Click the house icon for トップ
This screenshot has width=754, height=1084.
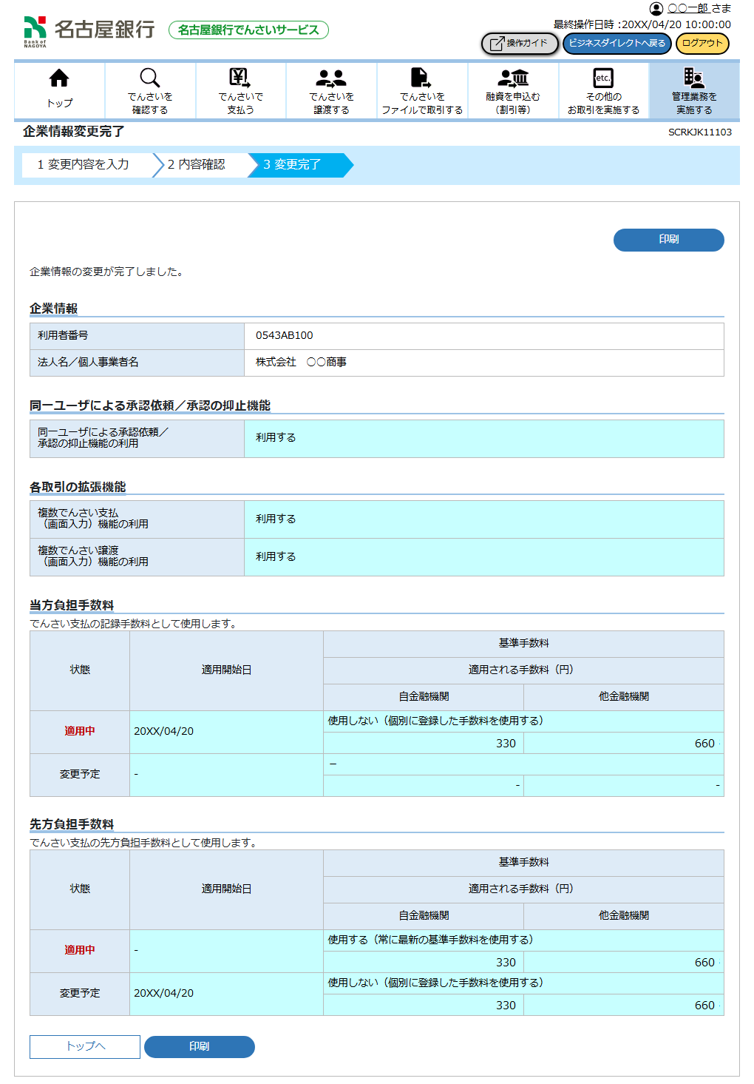pyautogui.click(x=59, y=78)
